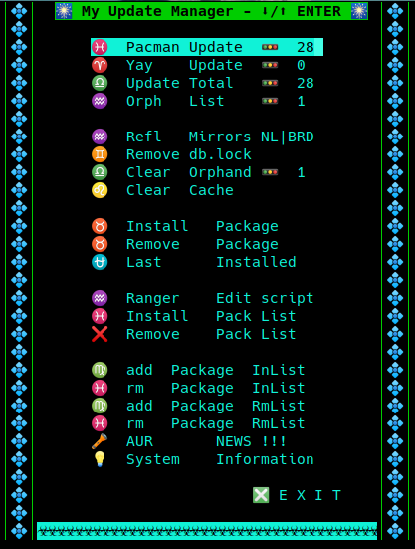The width and height of the screenshot is (415, 549).
Task: Select Remove db.lock
Action: tap(171, 154)
